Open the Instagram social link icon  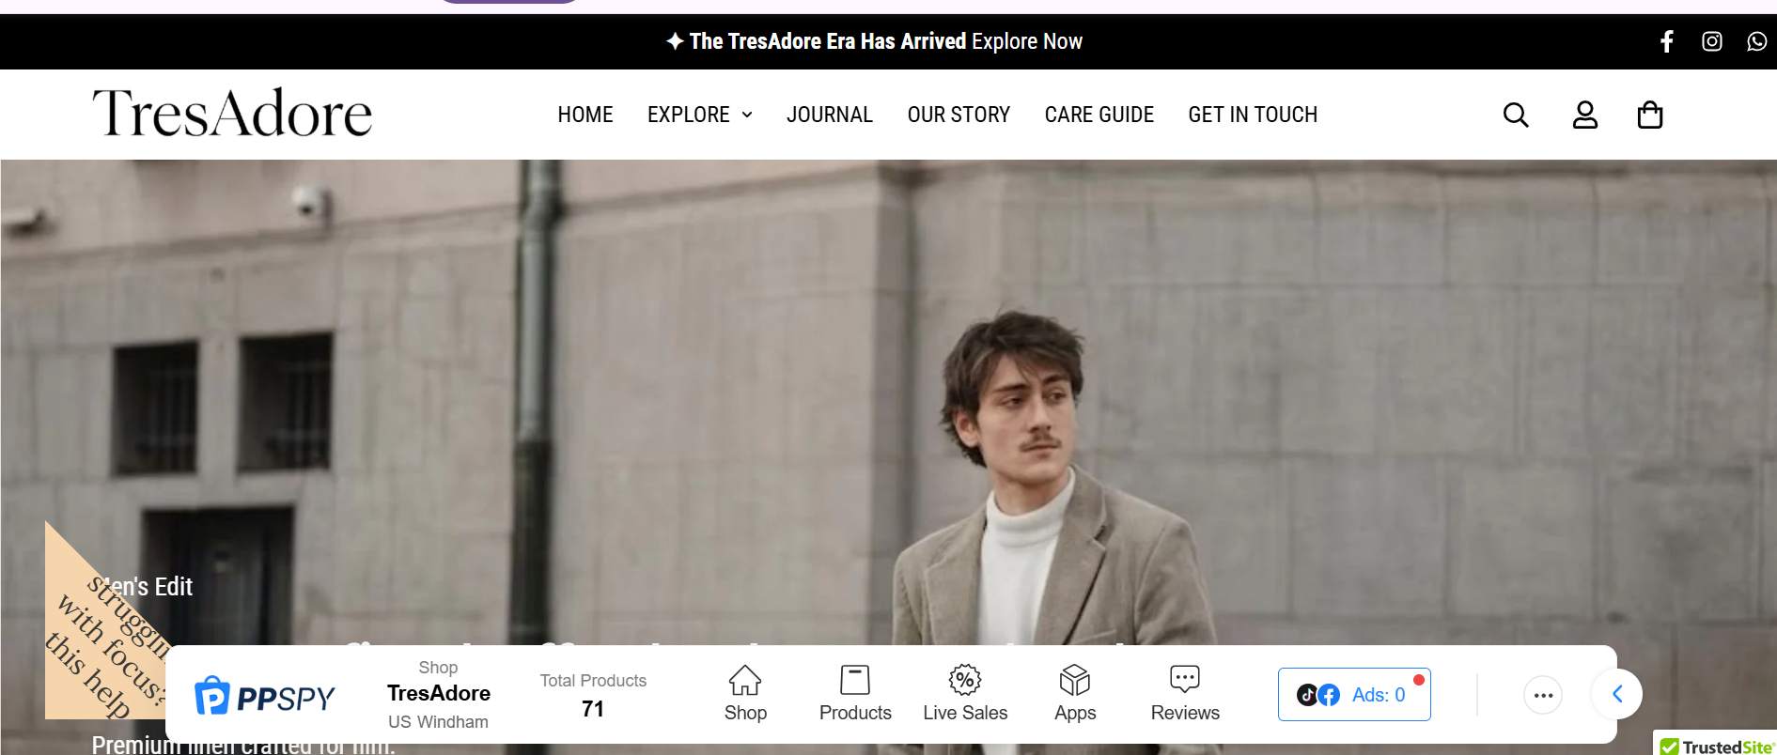1711,41
